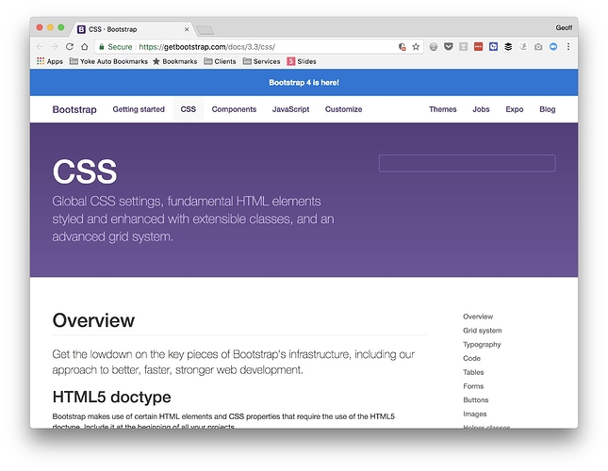Open the Components nav item

234,109
